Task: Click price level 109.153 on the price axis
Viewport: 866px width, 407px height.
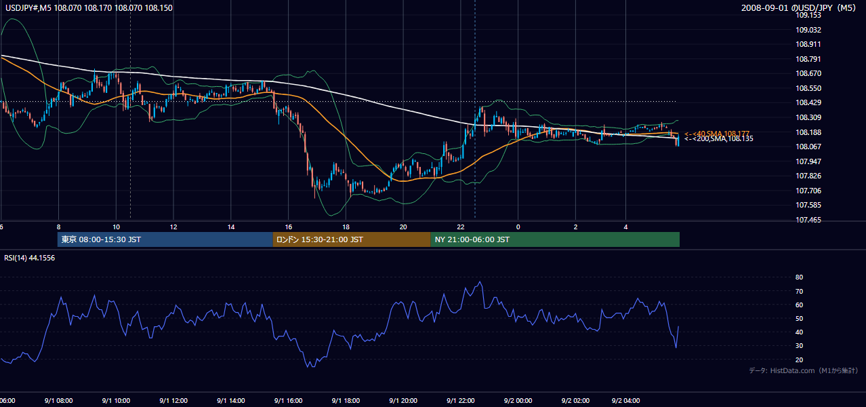Action: pos(808,15)
